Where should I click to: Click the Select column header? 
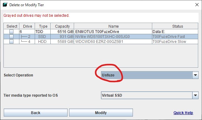(x=12, y=26)
